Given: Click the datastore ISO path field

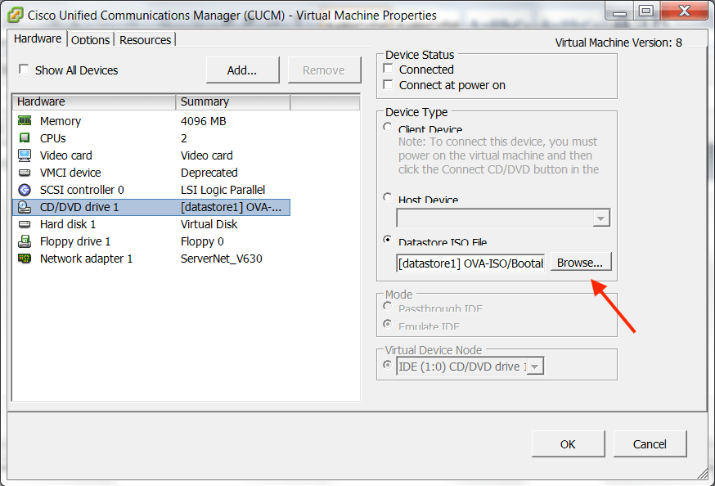Looking at the screenshot, I should pos(470,263).
